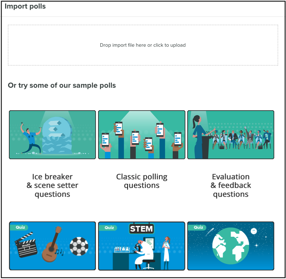Click 'Drop import file here or click to upload' text
286x279 pixels.
click(x=143, y=45)
